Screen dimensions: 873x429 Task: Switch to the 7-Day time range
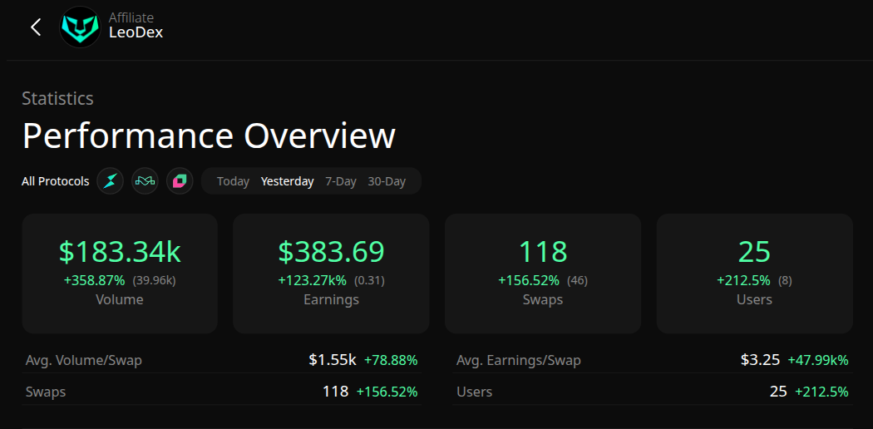pos(340,181)
